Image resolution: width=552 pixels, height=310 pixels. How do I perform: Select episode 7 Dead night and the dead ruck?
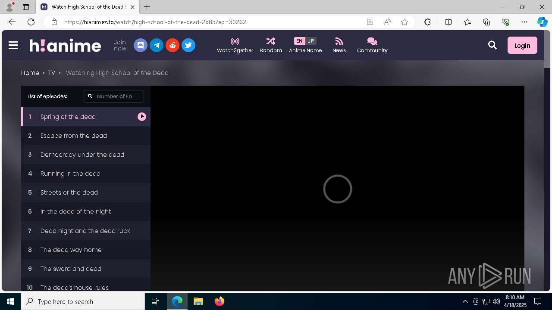[86, 231]
